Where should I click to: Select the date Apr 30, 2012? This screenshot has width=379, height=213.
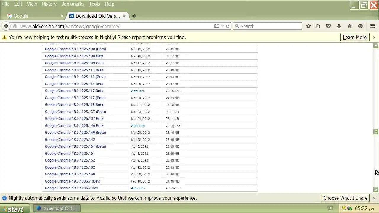pos(140,174)
